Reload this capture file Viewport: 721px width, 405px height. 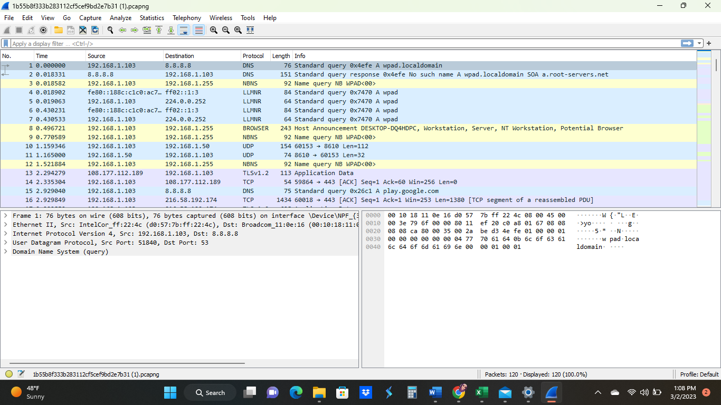pos(94,30)
